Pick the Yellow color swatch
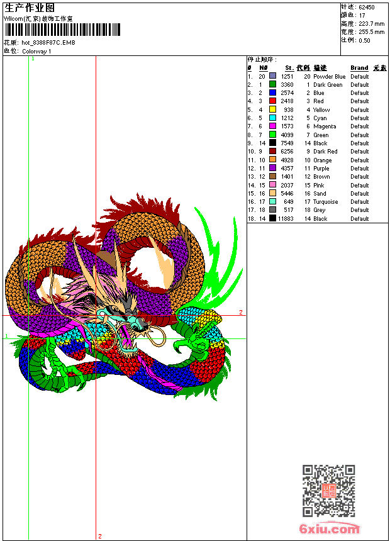Screen dimensions: 390x541 click(272, 109)
